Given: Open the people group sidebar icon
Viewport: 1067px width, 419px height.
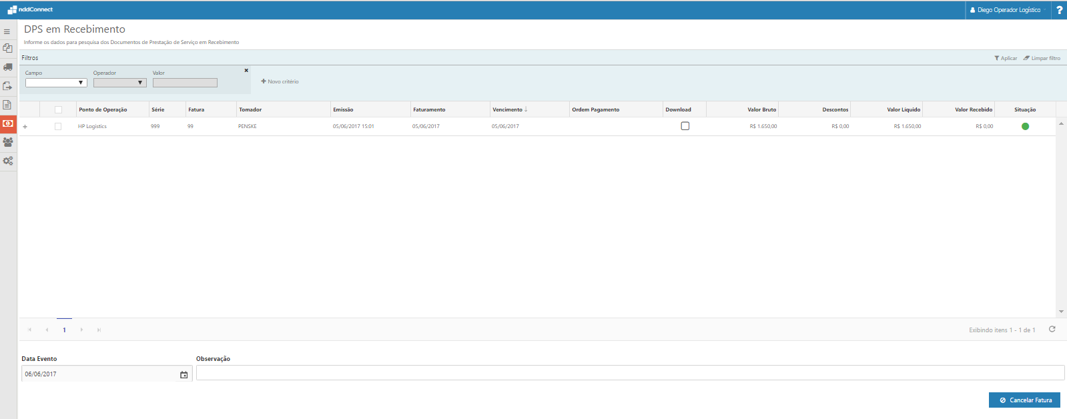Looking at the screenshot, I should pos(8,142).
